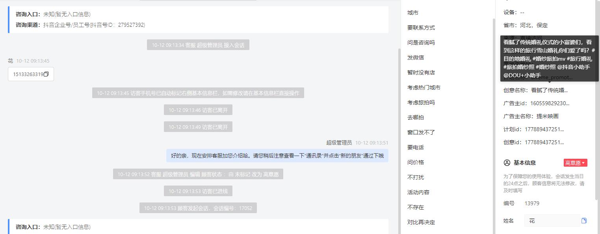Image resolution: width=600 pixels, height=234 pixels.
Task: Pick the 考虑热门城市 quick reply
Action: pos(424,87)
